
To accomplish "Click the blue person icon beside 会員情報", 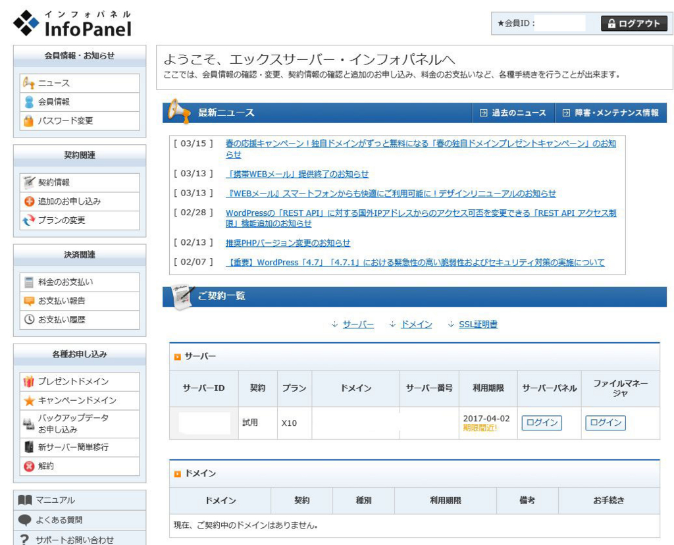I will click(29, 102).
